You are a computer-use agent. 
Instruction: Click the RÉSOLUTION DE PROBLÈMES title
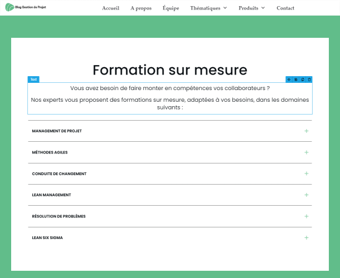(59, 216)
